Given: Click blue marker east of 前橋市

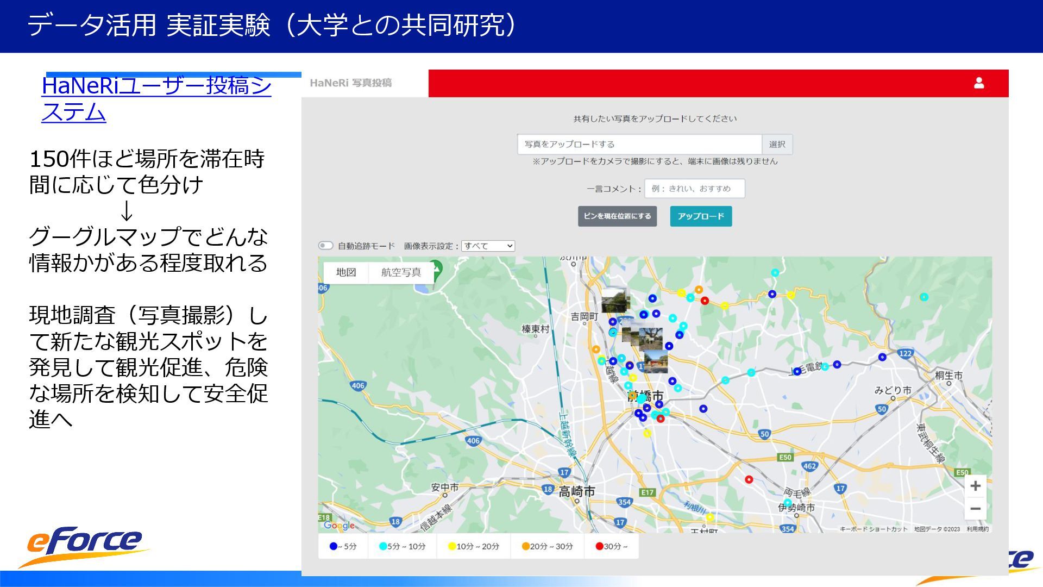Looking at the screenshot, I should [x=703, y=409].
